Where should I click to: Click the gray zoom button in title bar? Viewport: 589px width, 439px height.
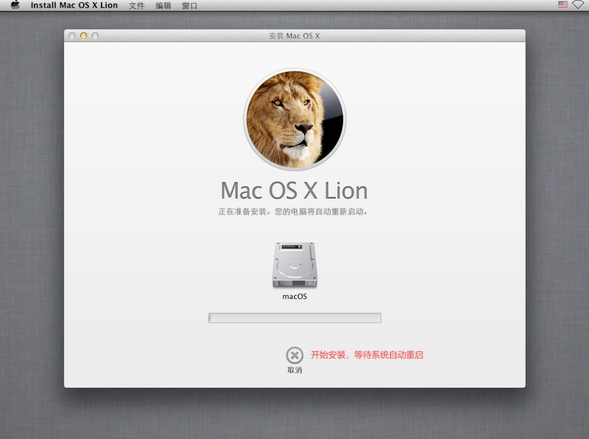click(x=95, y=36)
